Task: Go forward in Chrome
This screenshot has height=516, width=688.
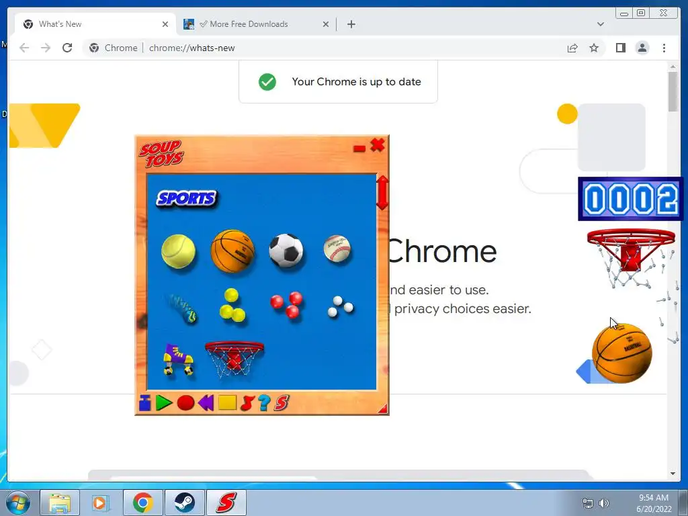Action: (46, 48)
